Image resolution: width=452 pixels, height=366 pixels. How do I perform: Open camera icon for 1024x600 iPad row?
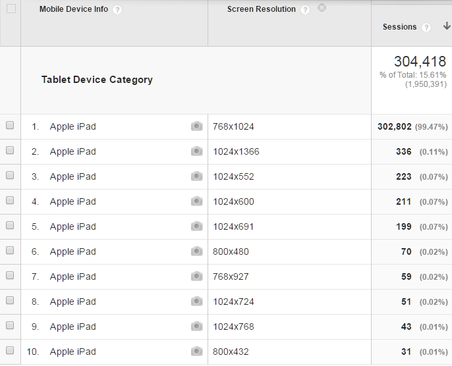(196, 201)
